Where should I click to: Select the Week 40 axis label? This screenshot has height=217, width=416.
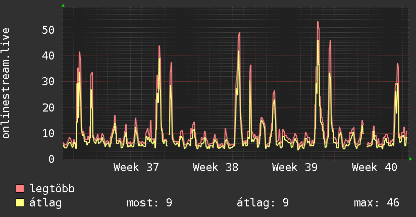tap(374, 168)
